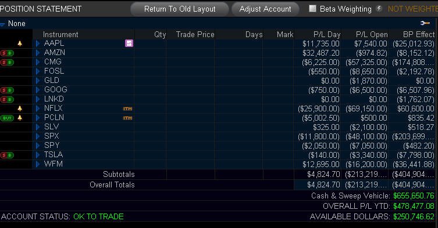Enable the Beta Weighting checkbox
The height and width of the screenshot is (228, 438).
click(x=312, y=9)
